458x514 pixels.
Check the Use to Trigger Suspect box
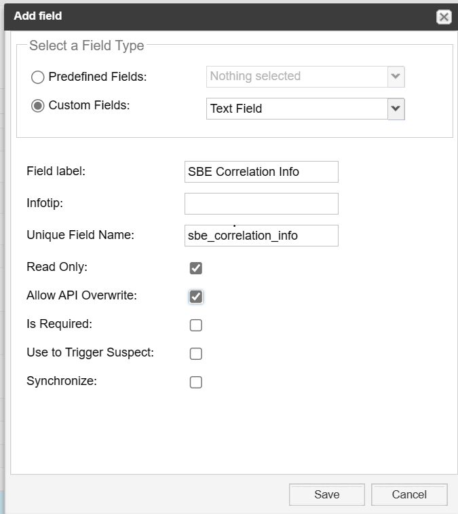196,354
